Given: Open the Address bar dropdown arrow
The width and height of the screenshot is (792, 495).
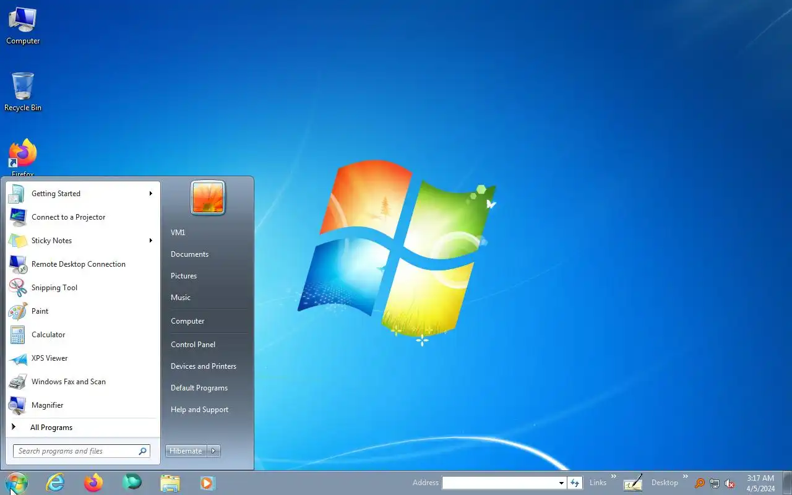Looking at the screenshot, I should [561, 483].
